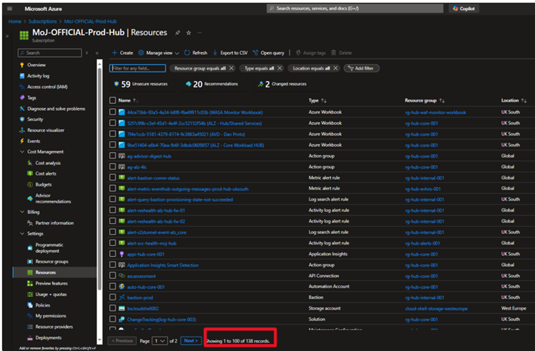535x351 pixels.
Task: Toggle the select-all checkbox in header row
Action: [112, 100]
